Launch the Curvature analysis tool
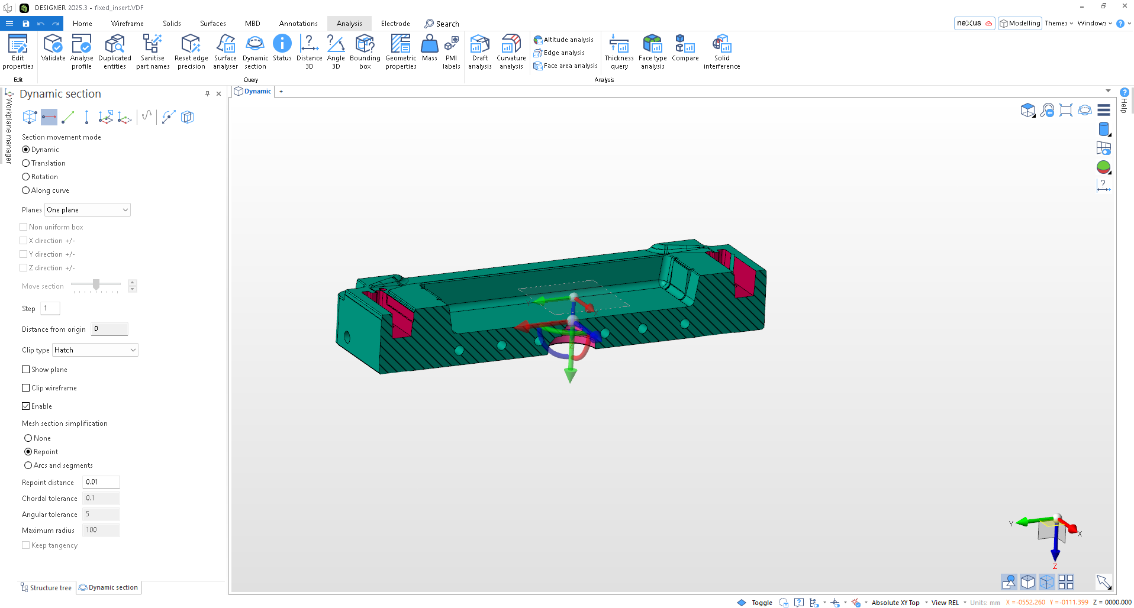Viewport: 1134px width, 608px height. click(x=510, y=52)
